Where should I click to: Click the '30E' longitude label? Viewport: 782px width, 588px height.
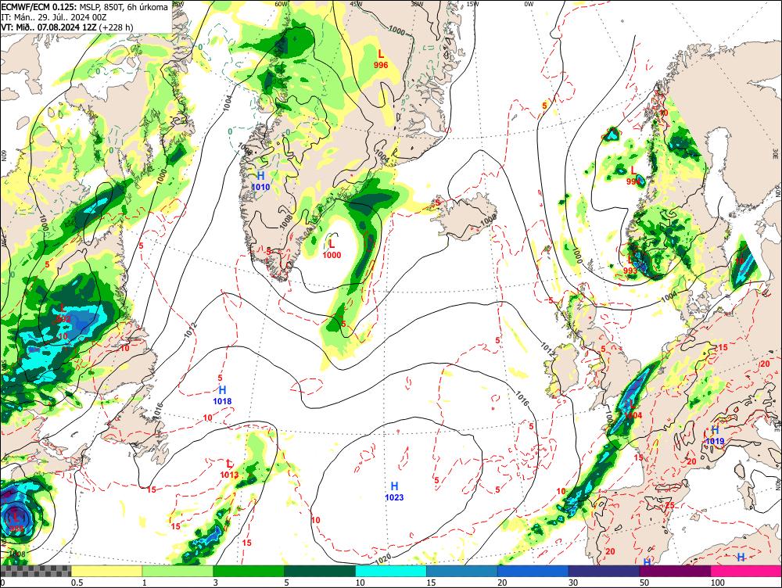776,154
